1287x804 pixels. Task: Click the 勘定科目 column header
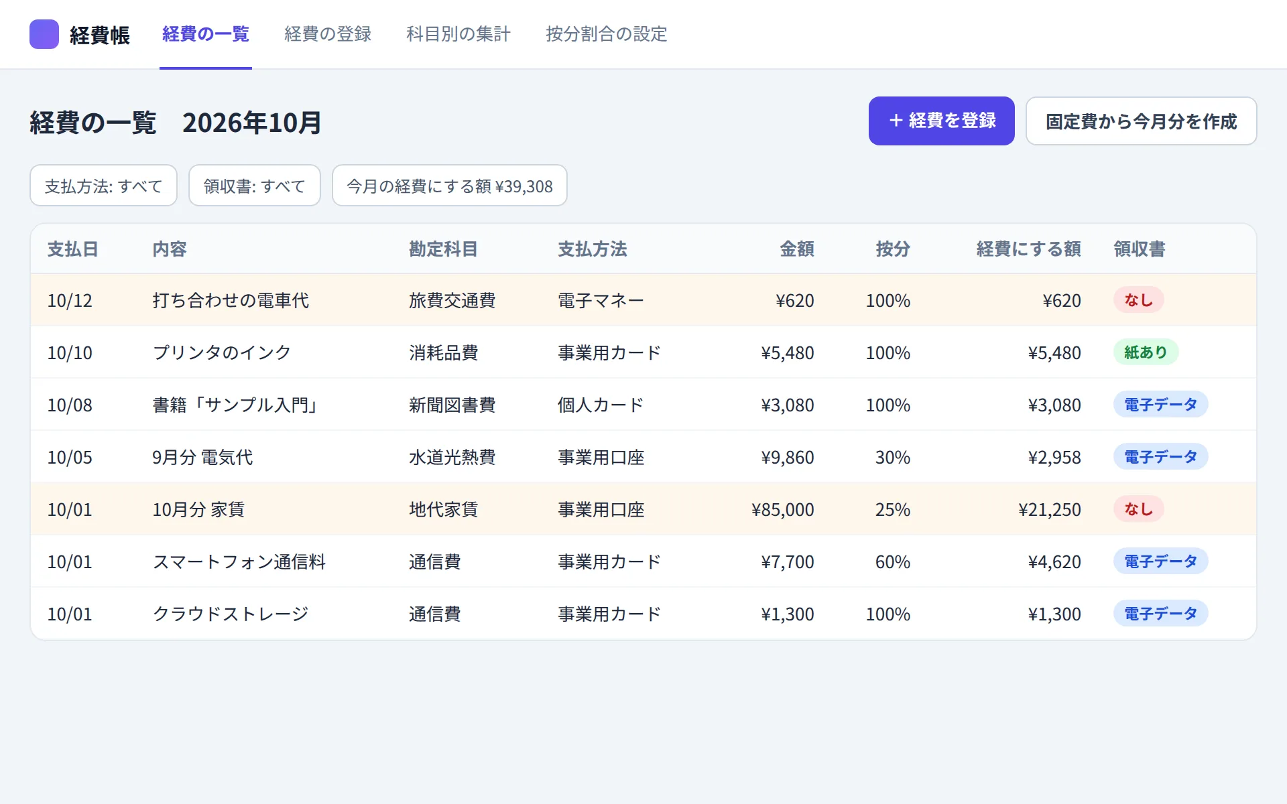tap(443, 249)
